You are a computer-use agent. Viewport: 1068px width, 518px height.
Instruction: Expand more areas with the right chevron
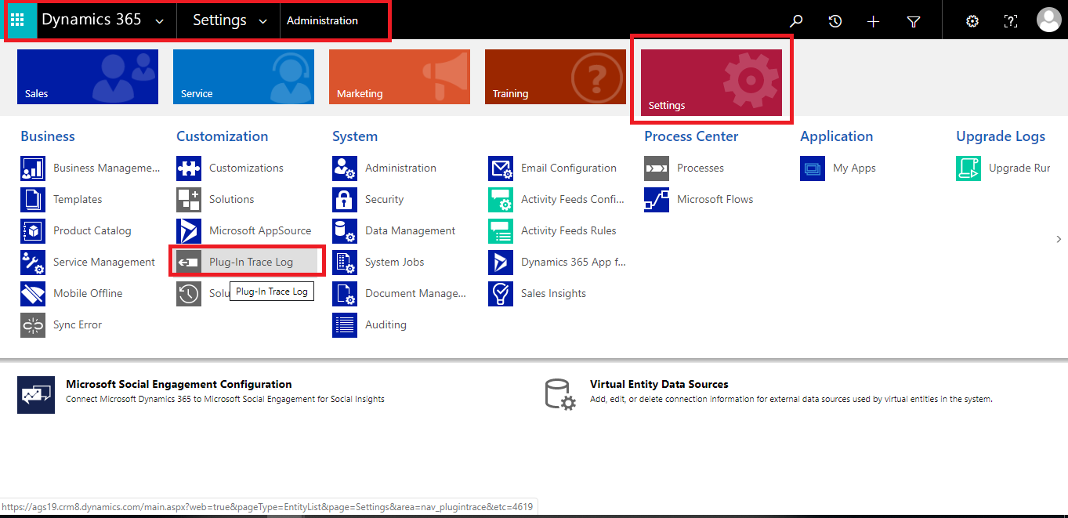pos(1059,239)
